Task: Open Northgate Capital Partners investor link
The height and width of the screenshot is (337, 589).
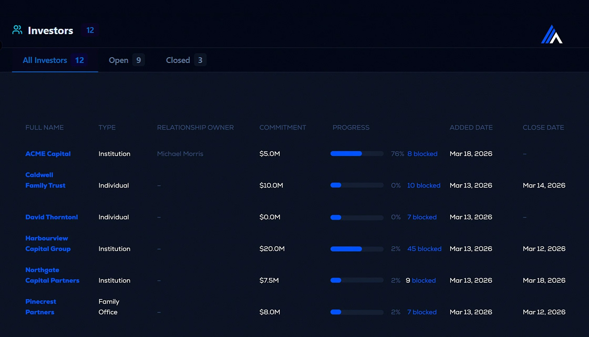Action: (52, 275)
